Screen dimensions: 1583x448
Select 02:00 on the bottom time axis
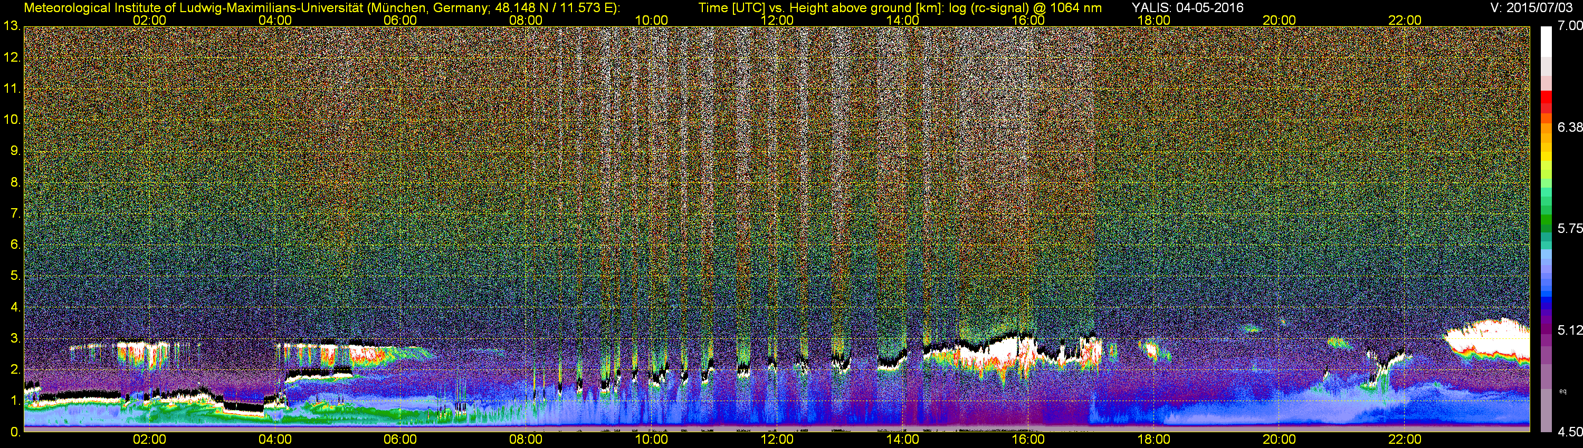(x=149, y=440)
